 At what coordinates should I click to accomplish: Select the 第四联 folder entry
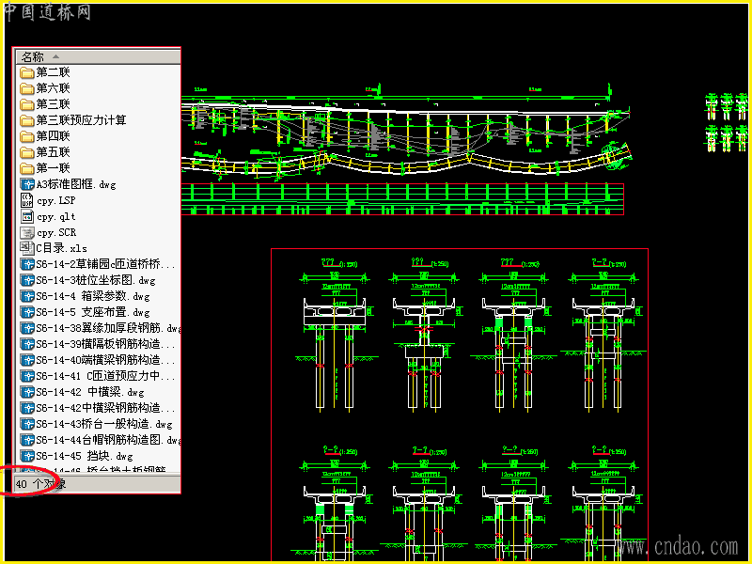click(x=45, y=136)
